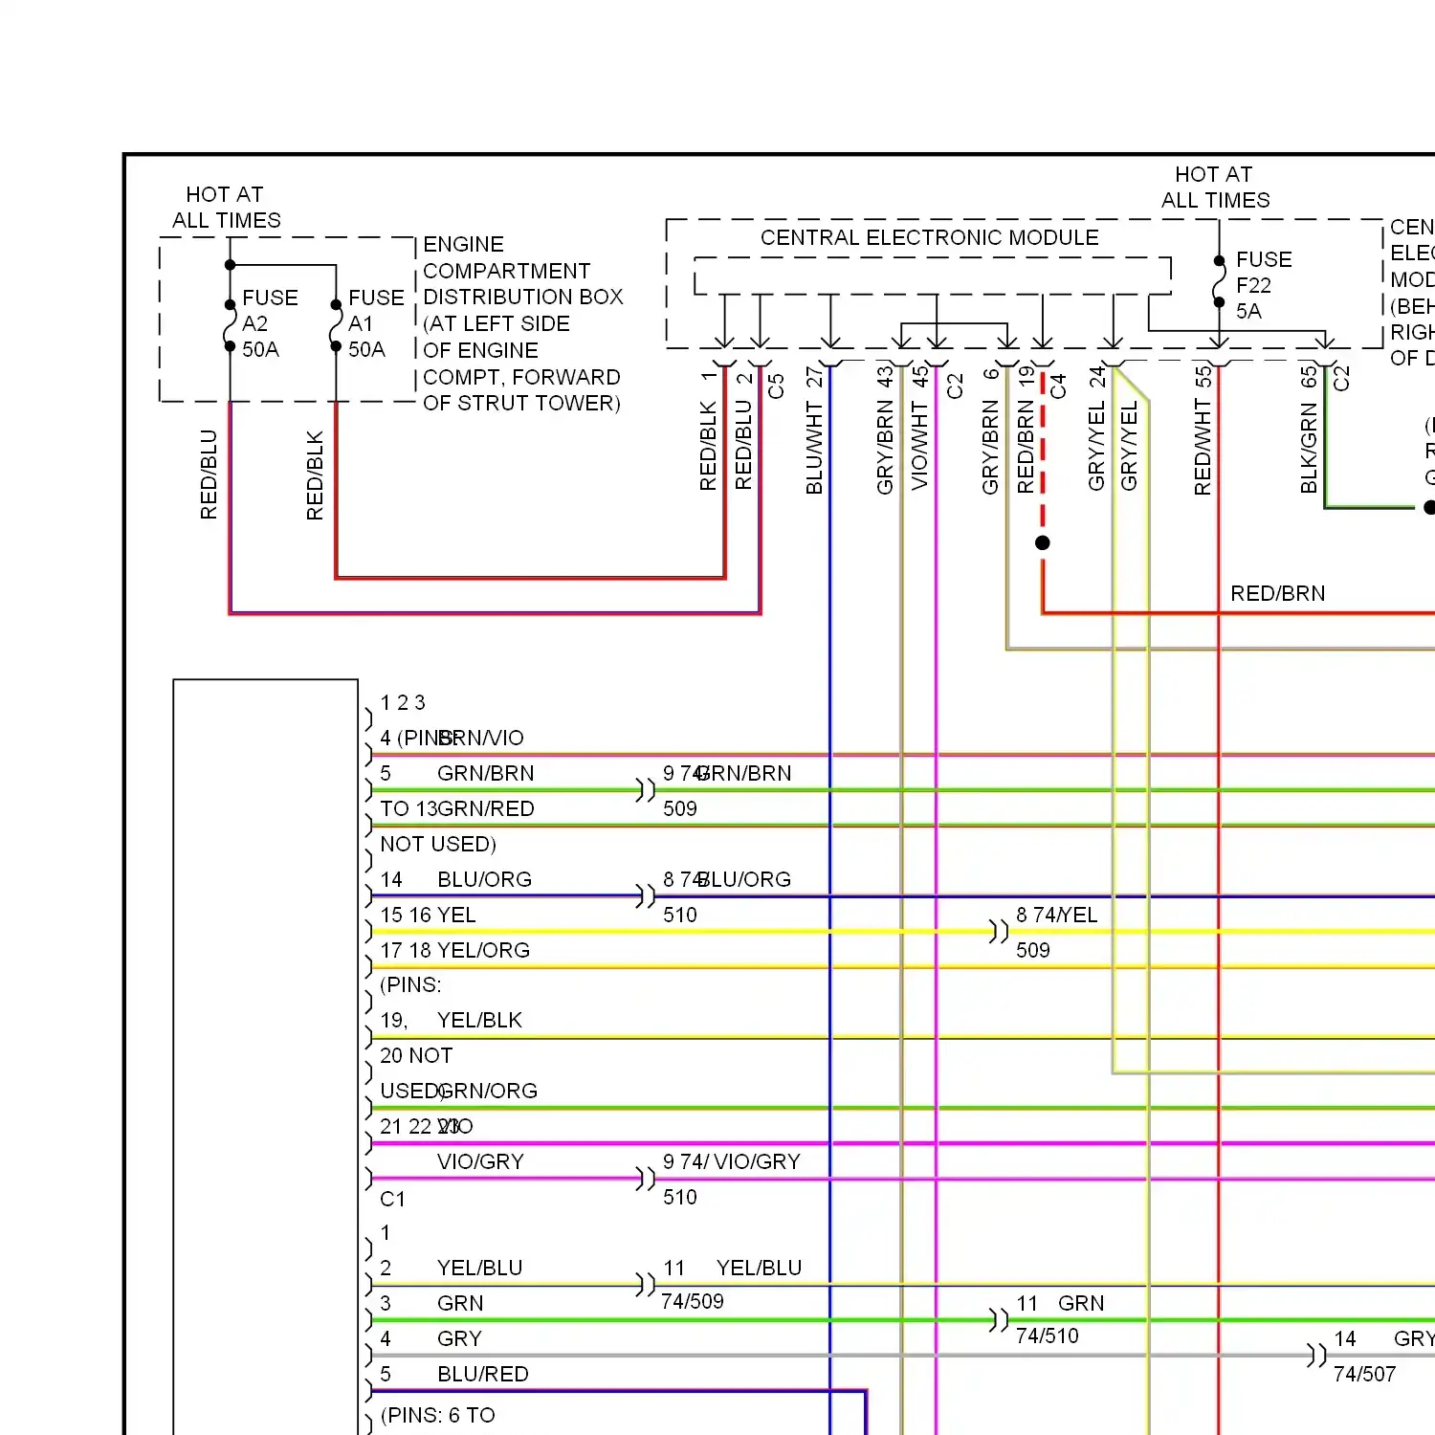The image size is (1435, 1435).
Task: Select the RED/BRN 19 wire label
Action: click(x=1026, y=430)
